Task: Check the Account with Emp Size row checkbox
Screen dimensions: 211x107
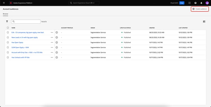Action: pyautogui.click(x=8, y=52)
